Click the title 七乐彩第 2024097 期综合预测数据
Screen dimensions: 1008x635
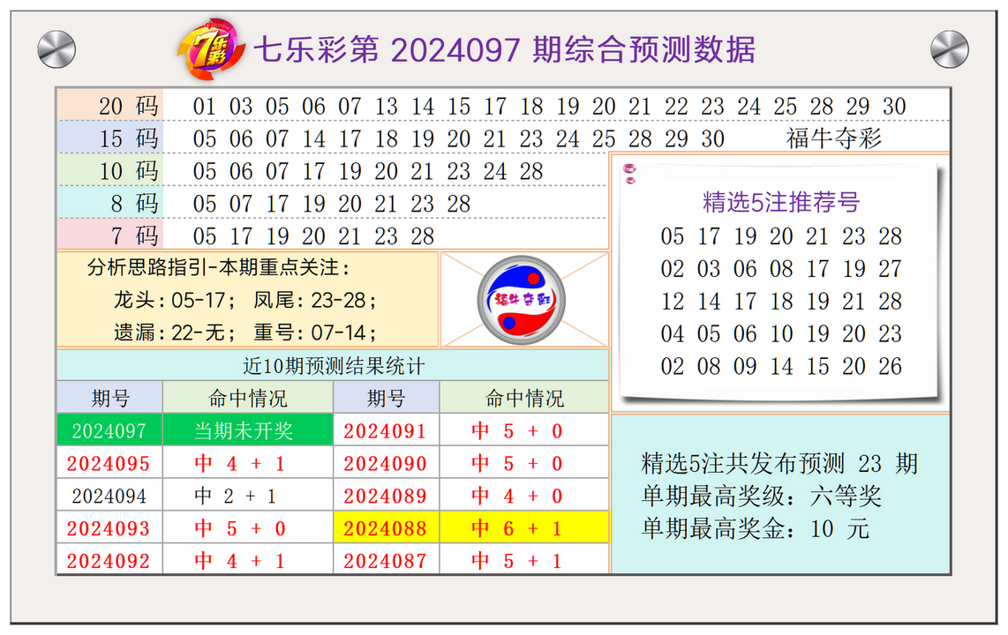click(505, 49)
